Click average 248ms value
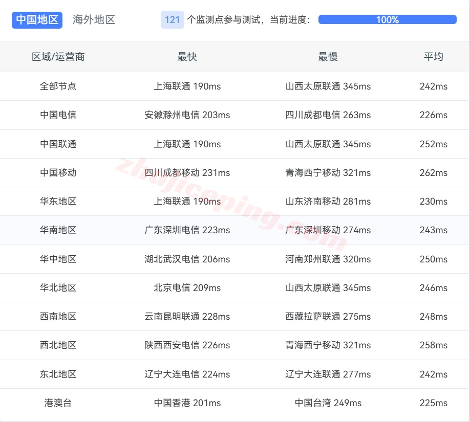The height and width of the screenshot is (422, 470). 434,317
